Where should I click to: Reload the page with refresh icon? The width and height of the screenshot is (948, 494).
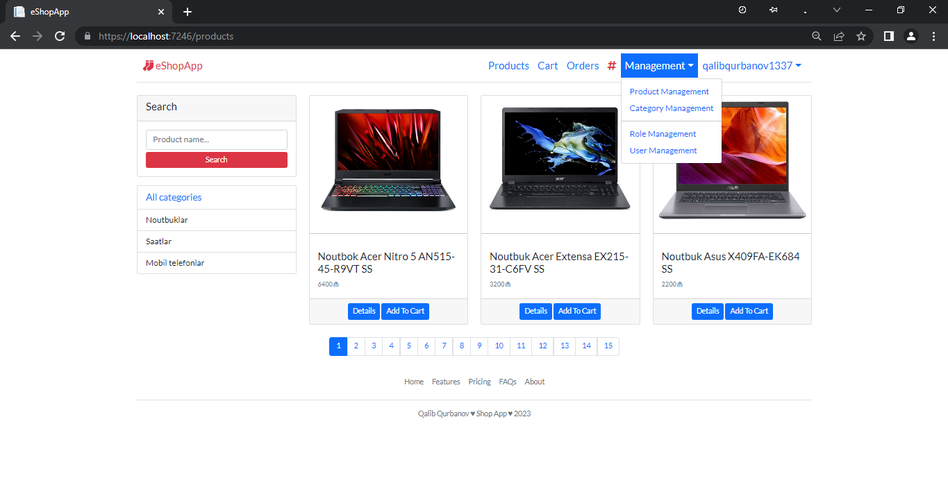pos(60,36)
